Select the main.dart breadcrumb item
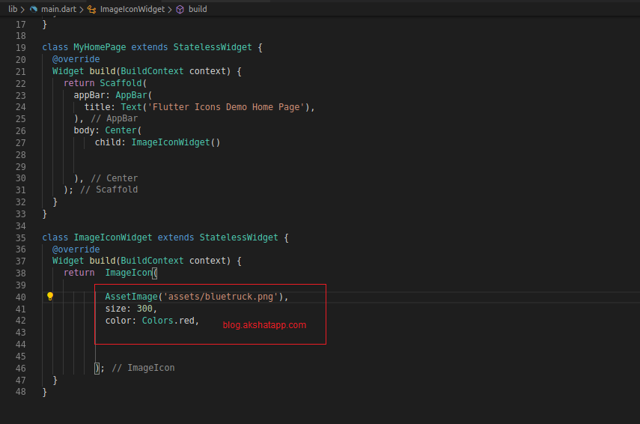 [57, 9]
